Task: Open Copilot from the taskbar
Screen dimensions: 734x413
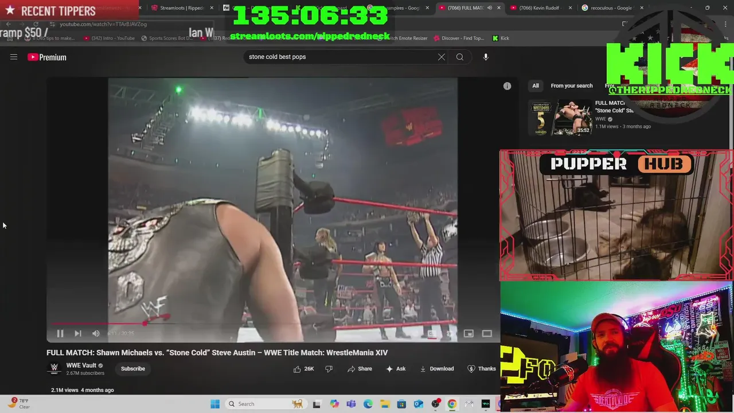Action: (x=334, y=404)
